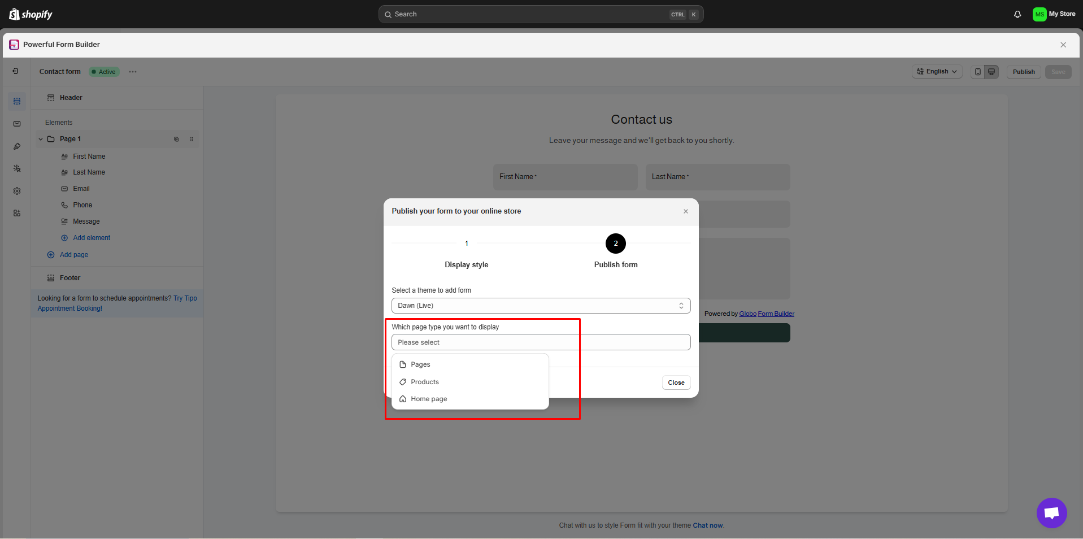Collapse the Page 1 elements group
Screen dimensions: 1083x539
click(x=40, y=138)
